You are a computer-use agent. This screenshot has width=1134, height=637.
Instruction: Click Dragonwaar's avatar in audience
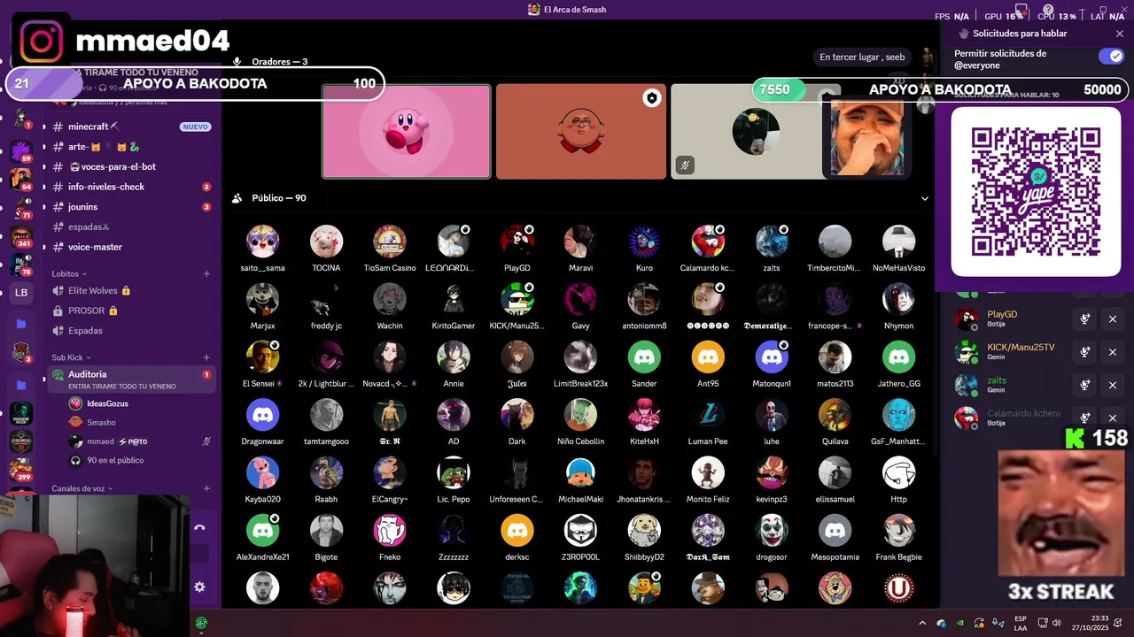(262, 415)
